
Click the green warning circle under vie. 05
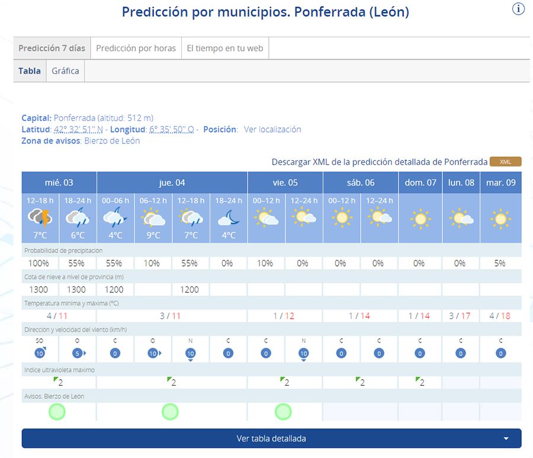point(283,411)
